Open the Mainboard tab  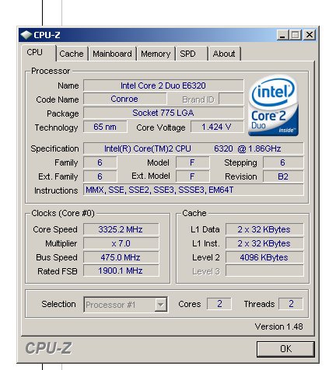(112, 54)
